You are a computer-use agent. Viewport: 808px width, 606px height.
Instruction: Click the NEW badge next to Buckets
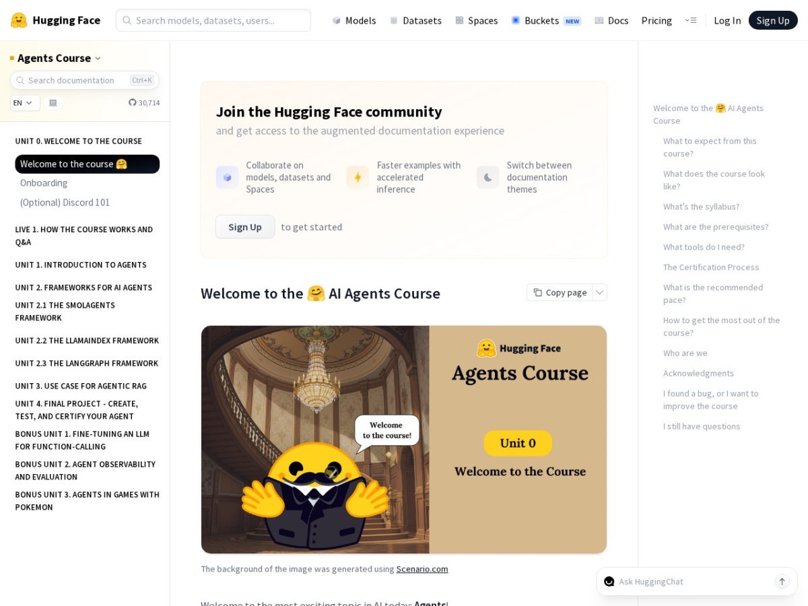572,21
